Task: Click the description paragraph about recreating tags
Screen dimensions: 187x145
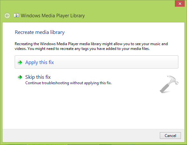Action: point(91,46)
